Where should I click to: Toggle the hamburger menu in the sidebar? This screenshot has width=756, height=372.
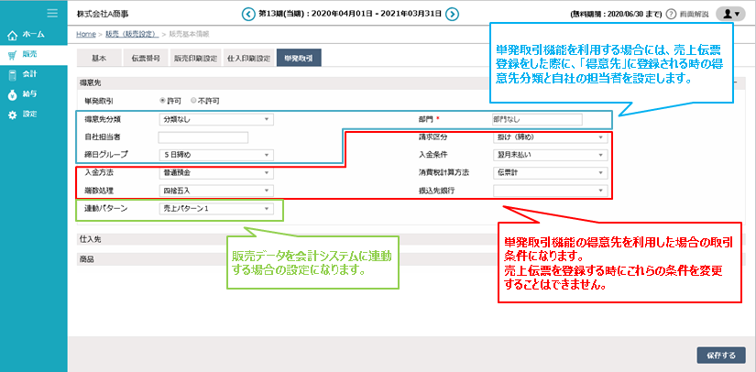(52, 14)
